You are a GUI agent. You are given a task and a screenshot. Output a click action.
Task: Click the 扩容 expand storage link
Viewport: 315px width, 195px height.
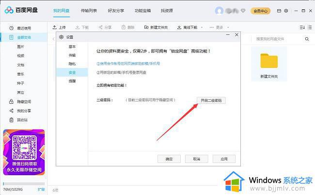(41, 189)
